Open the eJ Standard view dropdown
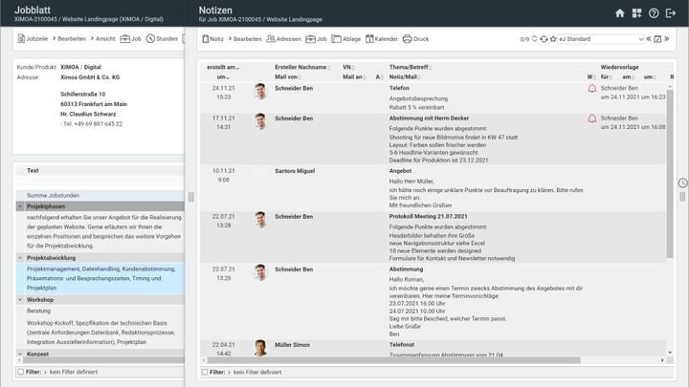The image size is (689, 387). tap(601, 39)
